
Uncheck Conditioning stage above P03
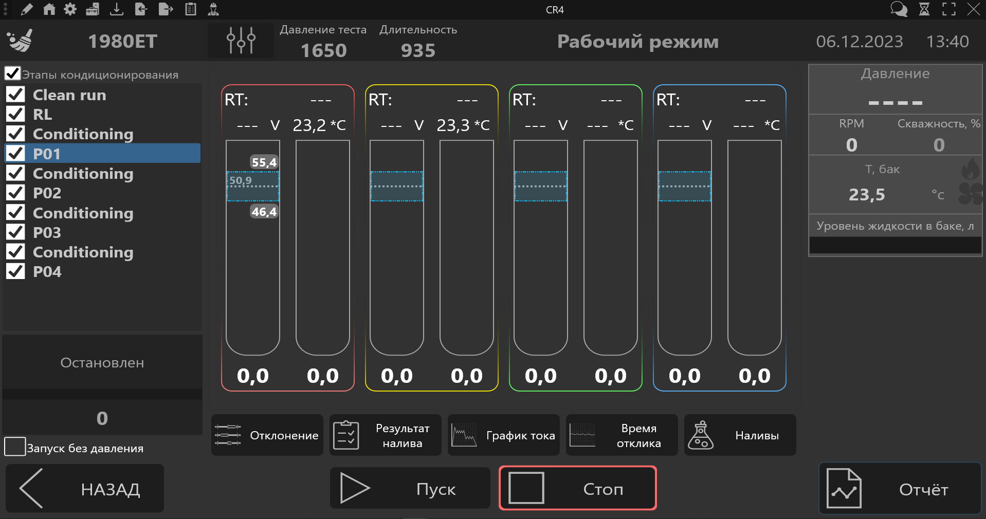[15, 212]
